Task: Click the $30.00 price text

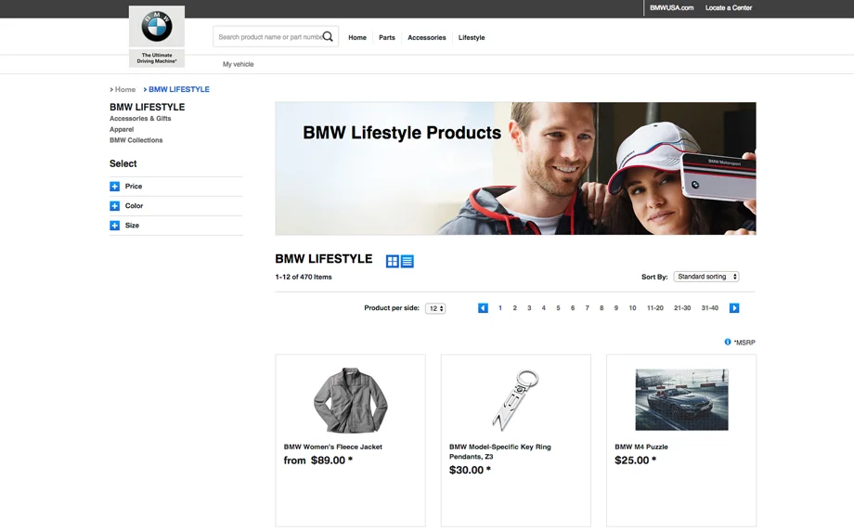Action: (x=466, y=471)
